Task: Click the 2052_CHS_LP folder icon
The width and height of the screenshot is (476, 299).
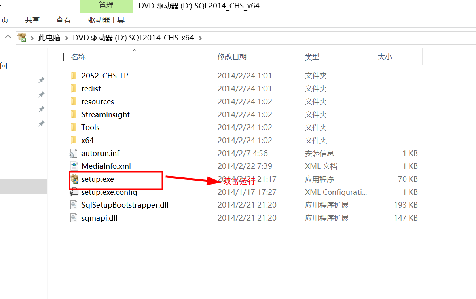Action: pyautogui.click(x=74, y=76)
